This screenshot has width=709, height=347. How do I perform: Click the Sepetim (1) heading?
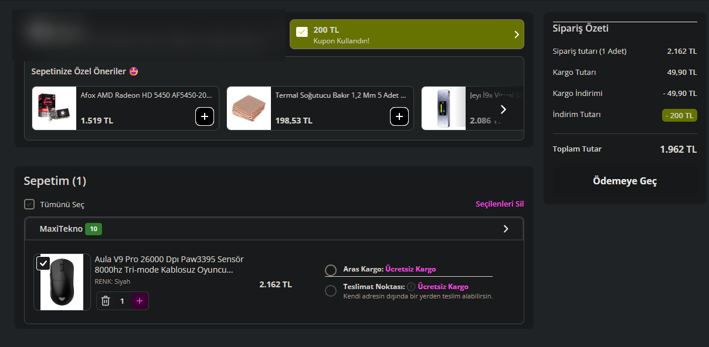[x=55, y=181]
